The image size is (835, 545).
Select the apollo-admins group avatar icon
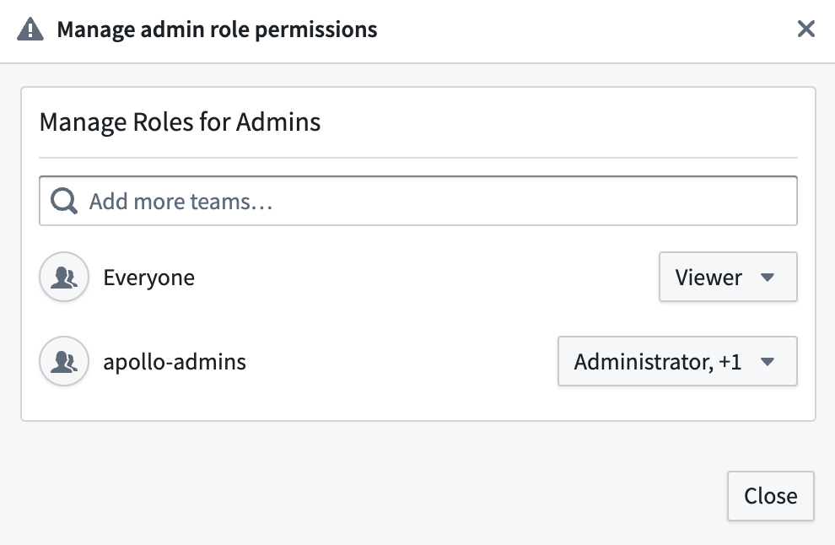coord(64,361)
